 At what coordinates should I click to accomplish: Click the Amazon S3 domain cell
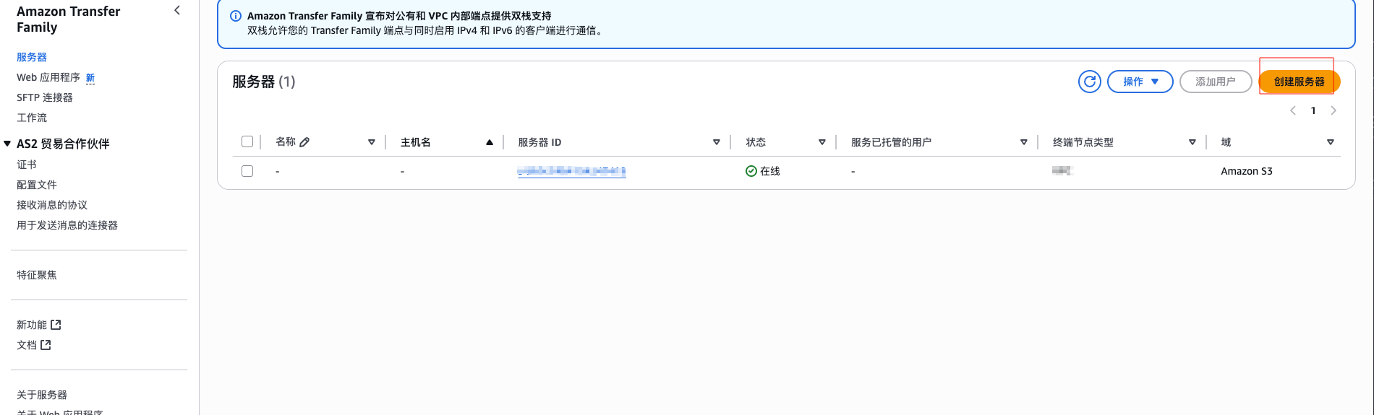coord(1247,171)
